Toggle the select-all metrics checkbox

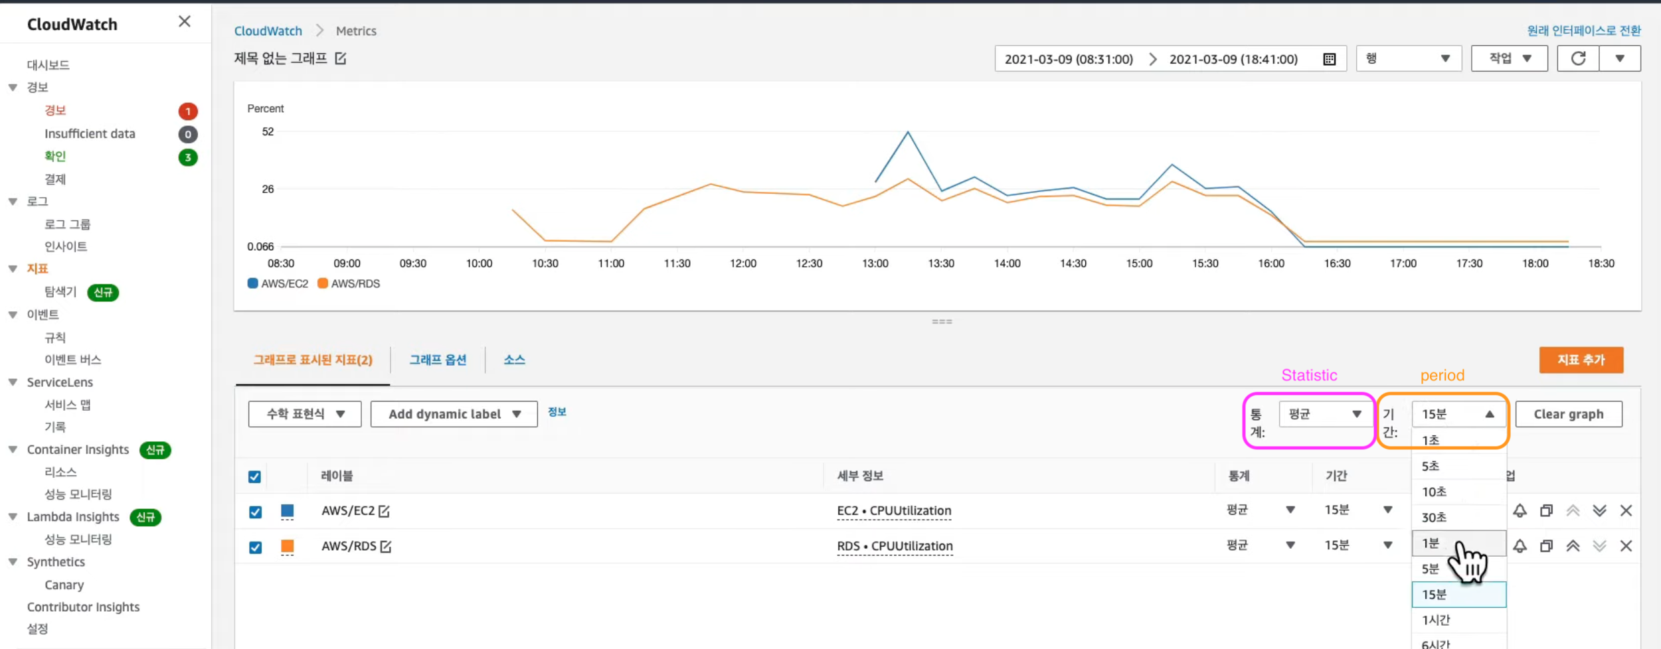[x=254, y=476]
